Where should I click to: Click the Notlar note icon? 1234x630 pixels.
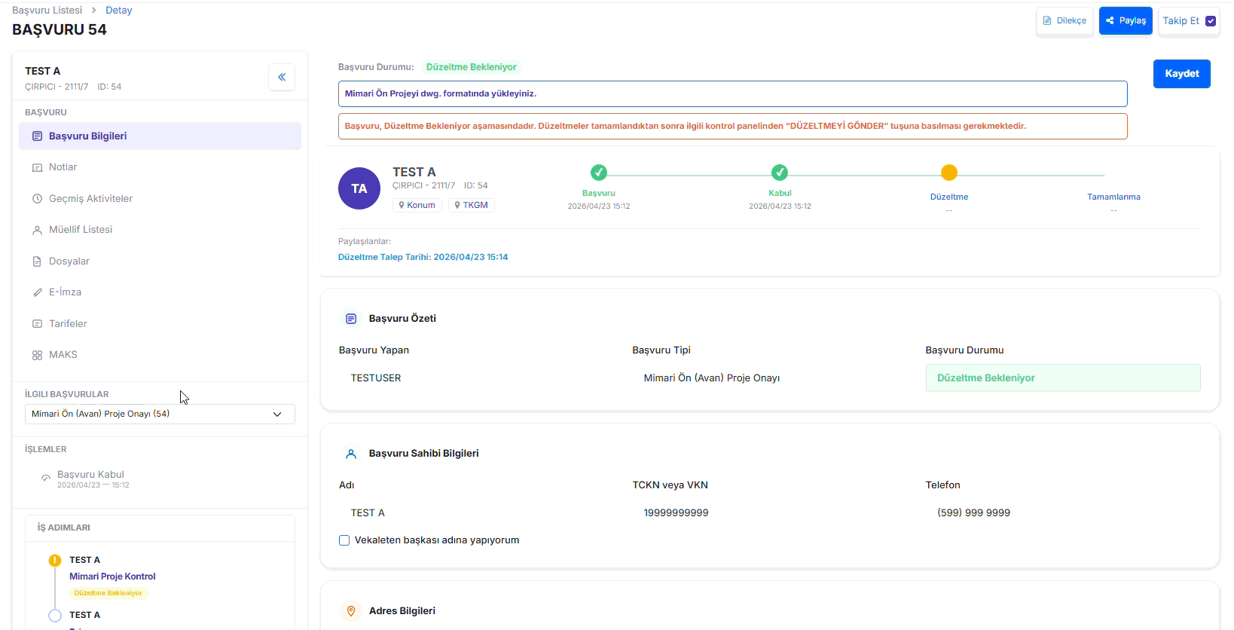tap(37, 167)
